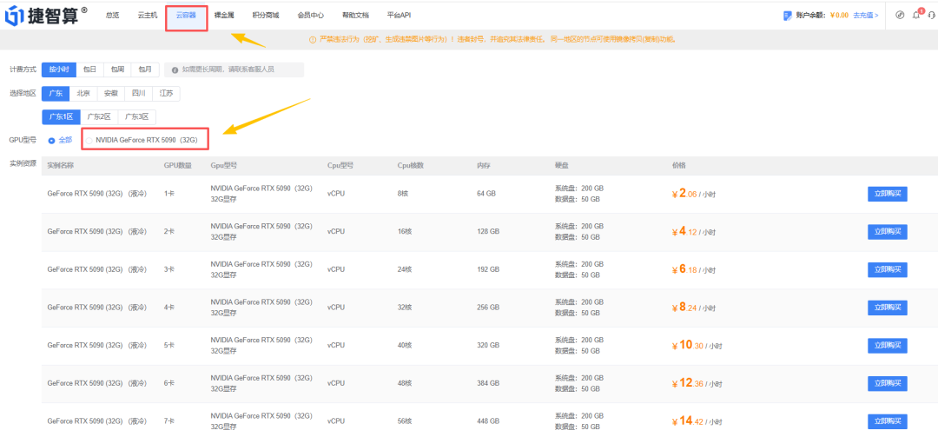Click the 448 GB memory cell

(487, 421)
